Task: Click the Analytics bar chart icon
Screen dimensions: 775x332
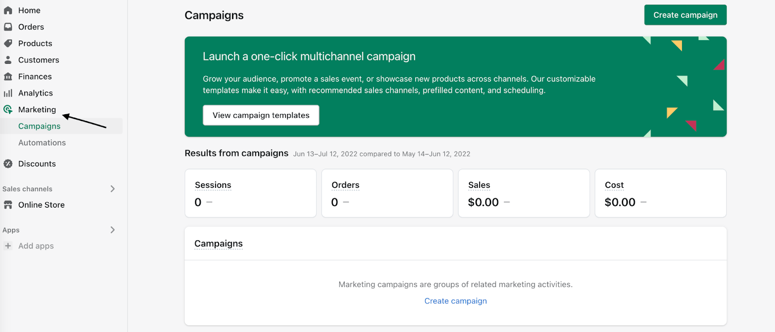Action: pyautogui.click(x=8, y=93)
